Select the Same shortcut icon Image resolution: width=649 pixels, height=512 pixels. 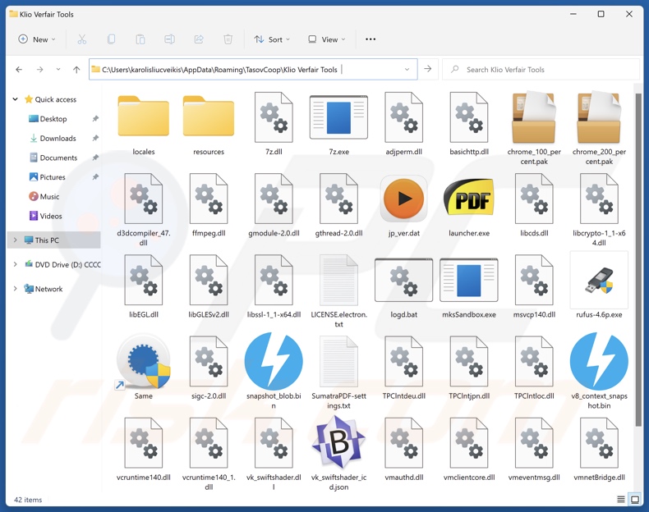click(x=143, y=362)
